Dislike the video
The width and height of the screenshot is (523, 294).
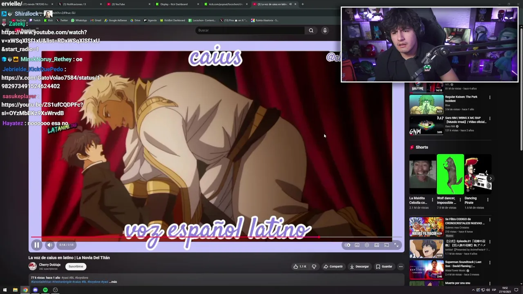(x=314, y=267)
